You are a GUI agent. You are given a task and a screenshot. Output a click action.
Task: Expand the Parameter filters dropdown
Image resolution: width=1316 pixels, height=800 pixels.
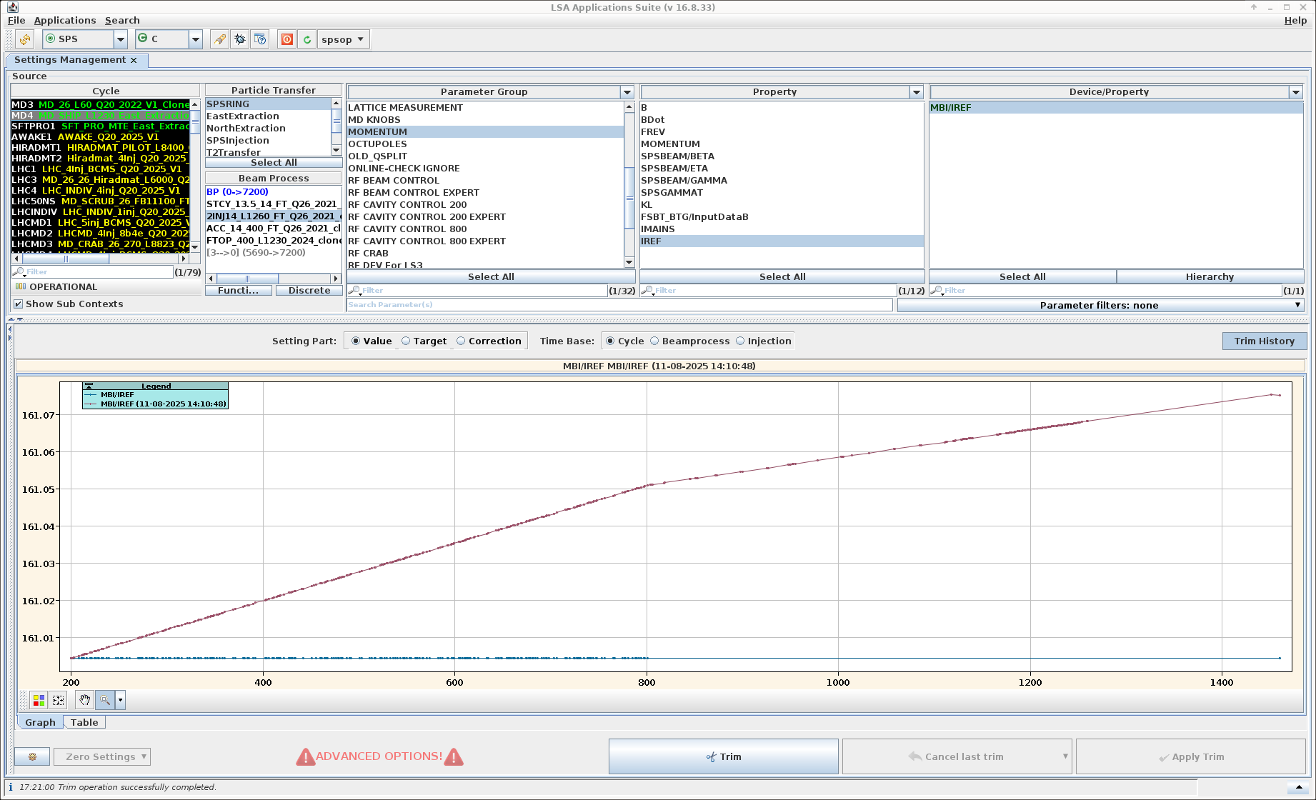(1100, 306)
